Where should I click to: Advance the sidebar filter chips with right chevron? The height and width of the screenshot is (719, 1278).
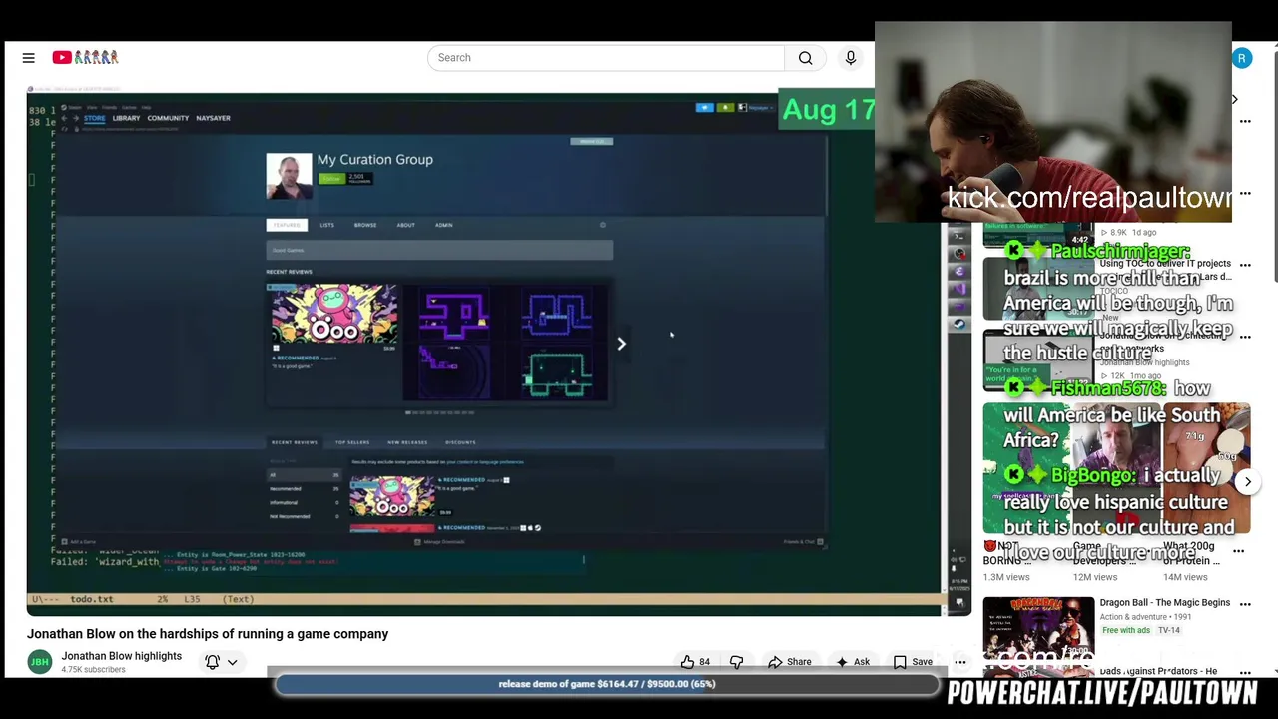tap(1234, 99)
